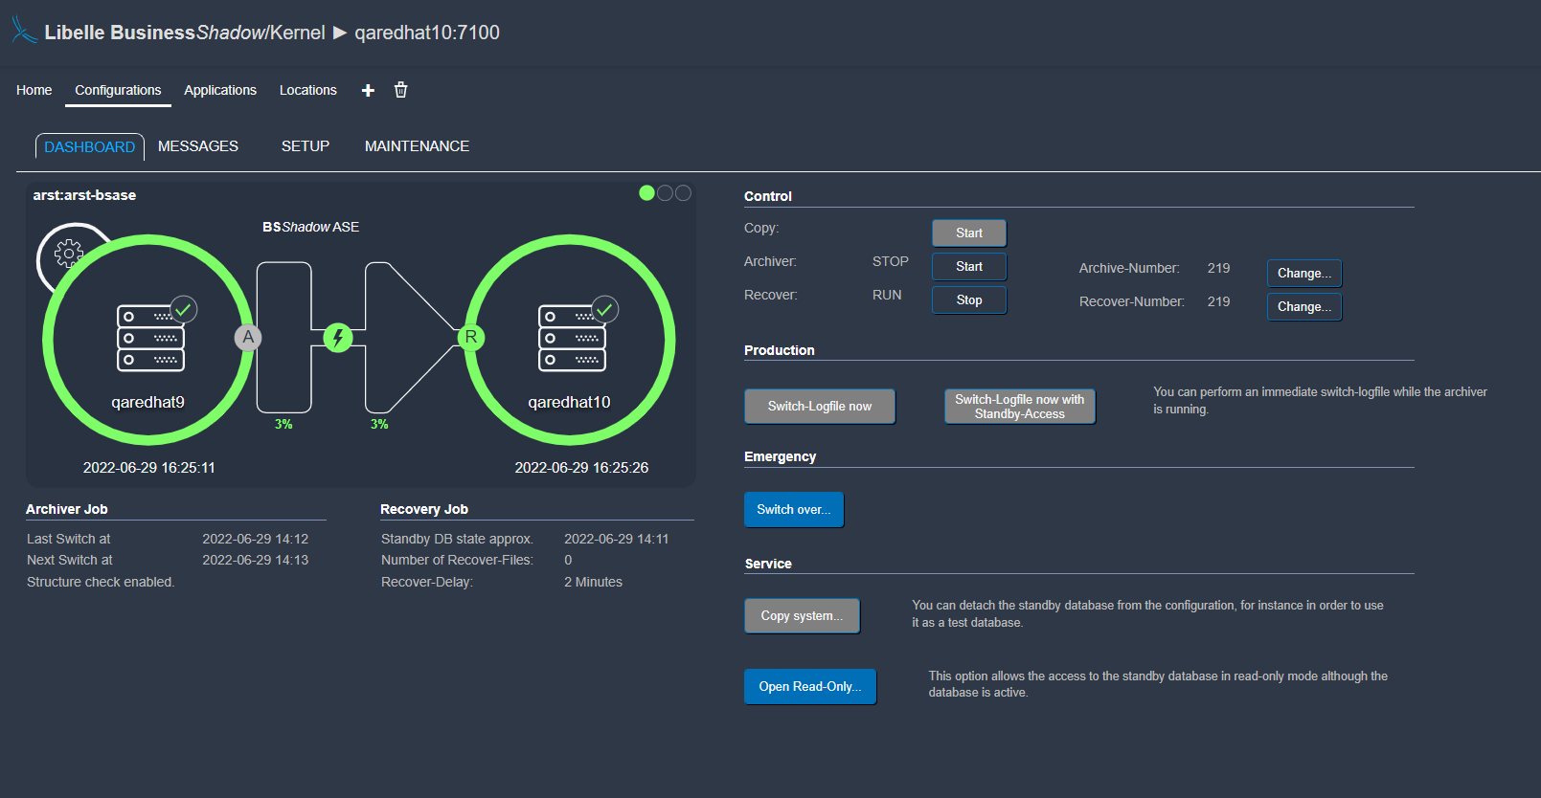Switch to the MESSAGES tab
Screen dimensions: 1541x798
pos(198,146)
